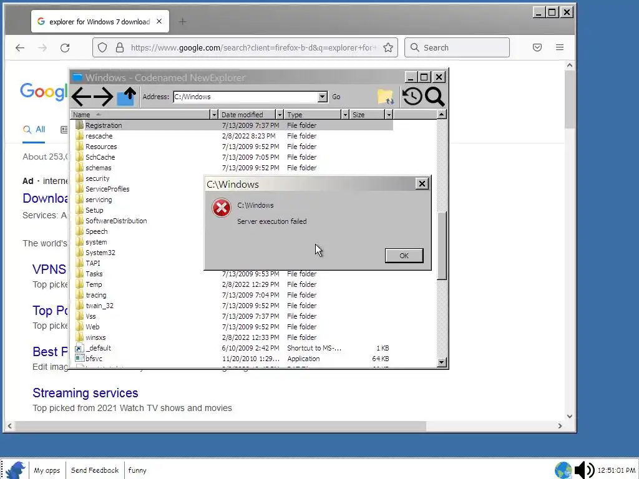Select the System32 folder
639x479 pixels.
click(x=100, y=253)
